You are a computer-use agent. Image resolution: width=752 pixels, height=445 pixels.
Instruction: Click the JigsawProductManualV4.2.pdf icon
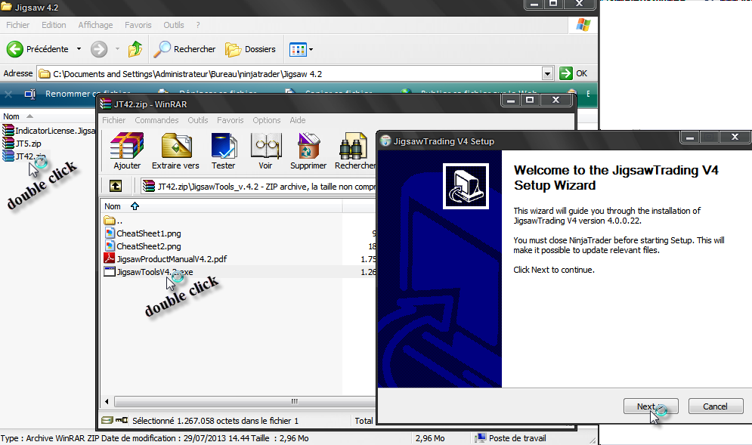(110, 258)
